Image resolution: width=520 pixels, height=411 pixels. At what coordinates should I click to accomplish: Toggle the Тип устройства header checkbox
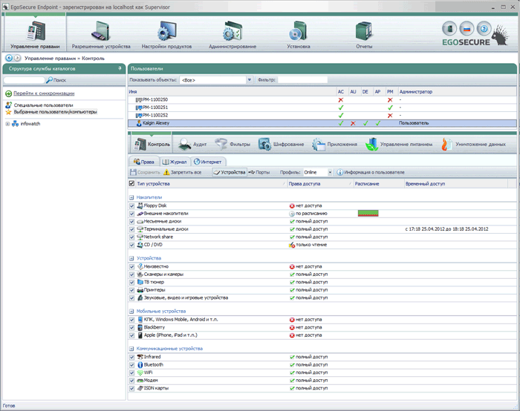click(x=131, y=183)
